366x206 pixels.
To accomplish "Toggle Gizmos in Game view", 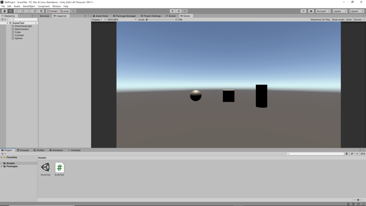I will [357, 20].
